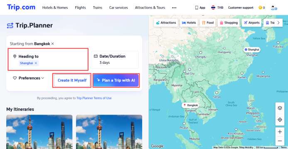Click the Xiamen map marker
This screenshot has width=288, height=149.
coord(242,73)
